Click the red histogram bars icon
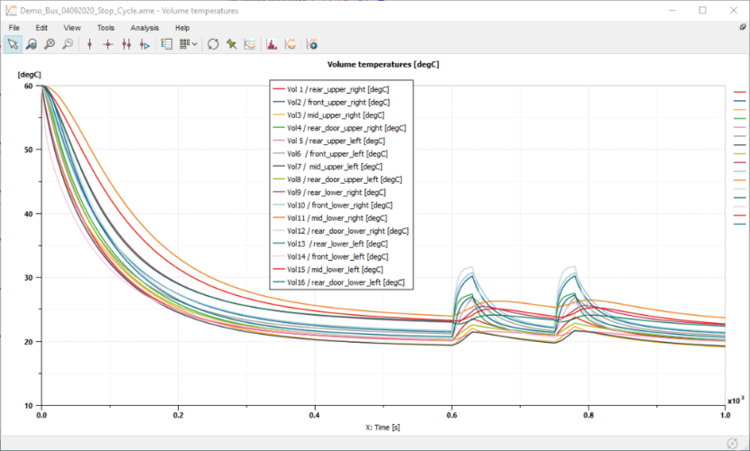 click(x=273, y=43)
